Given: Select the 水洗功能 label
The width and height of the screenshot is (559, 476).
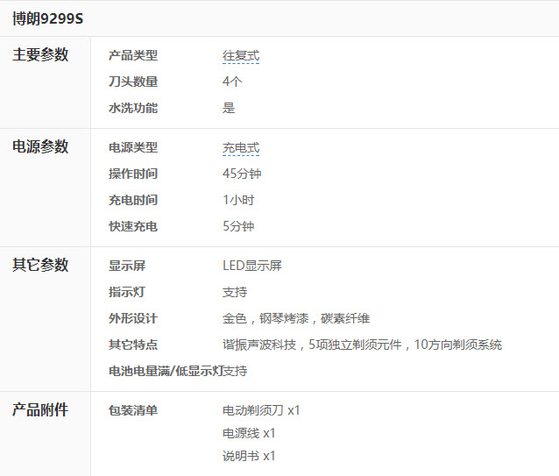Looking at the screenshot, I should pyautogui.click(x=133, y=108).
